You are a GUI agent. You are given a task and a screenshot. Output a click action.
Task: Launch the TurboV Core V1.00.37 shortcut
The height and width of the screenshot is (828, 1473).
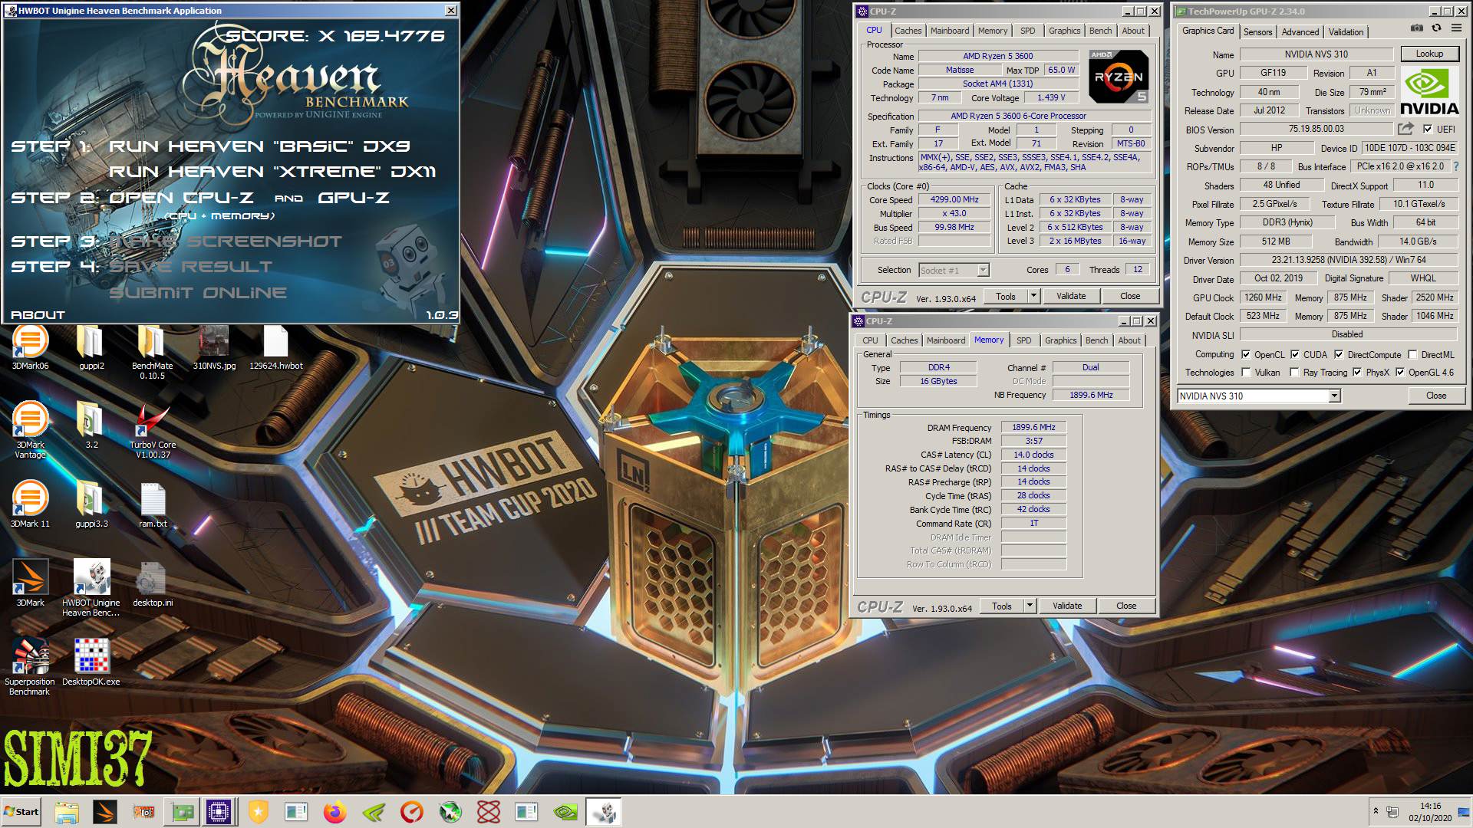click(153, 431)
